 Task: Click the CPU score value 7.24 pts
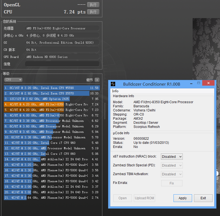tap(75, 12)
